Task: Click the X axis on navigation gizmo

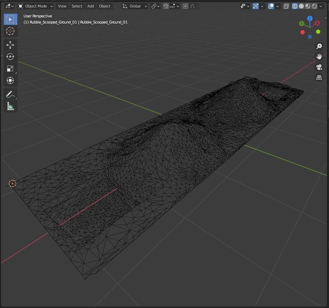Action: click(317, 23)
